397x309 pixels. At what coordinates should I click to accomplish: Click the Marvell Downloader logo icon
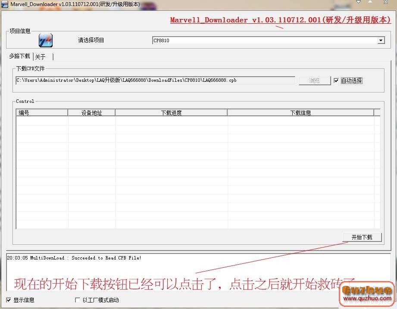46,40
